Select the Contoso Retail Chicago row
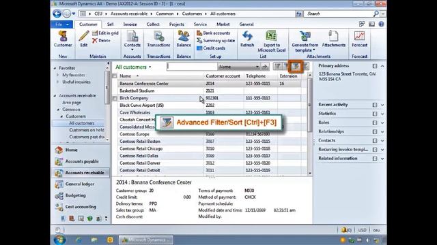The width and height of the screenshot is (437, 245). pyautogui.click(x=209, y=148)
